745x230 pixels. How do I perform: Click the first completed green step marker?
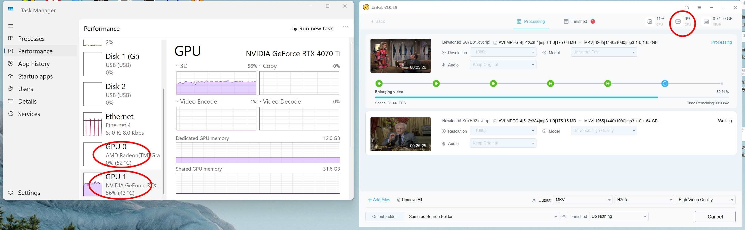tap(379, 84)
